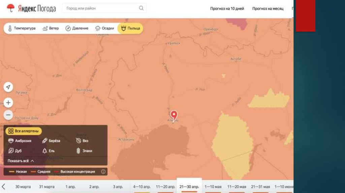Locate me with the arrow button
The height and width of the screenshot is (193, 345).
8,87
